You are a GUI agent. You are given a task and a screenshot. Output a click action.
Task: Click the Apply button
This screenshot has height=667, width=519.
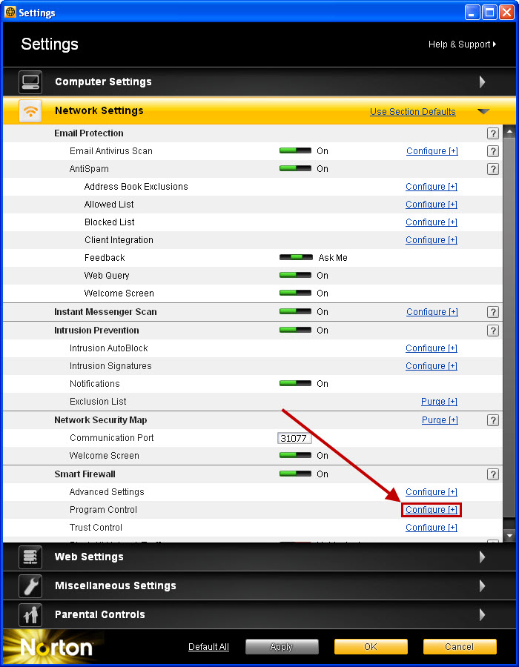click(282, 647)
